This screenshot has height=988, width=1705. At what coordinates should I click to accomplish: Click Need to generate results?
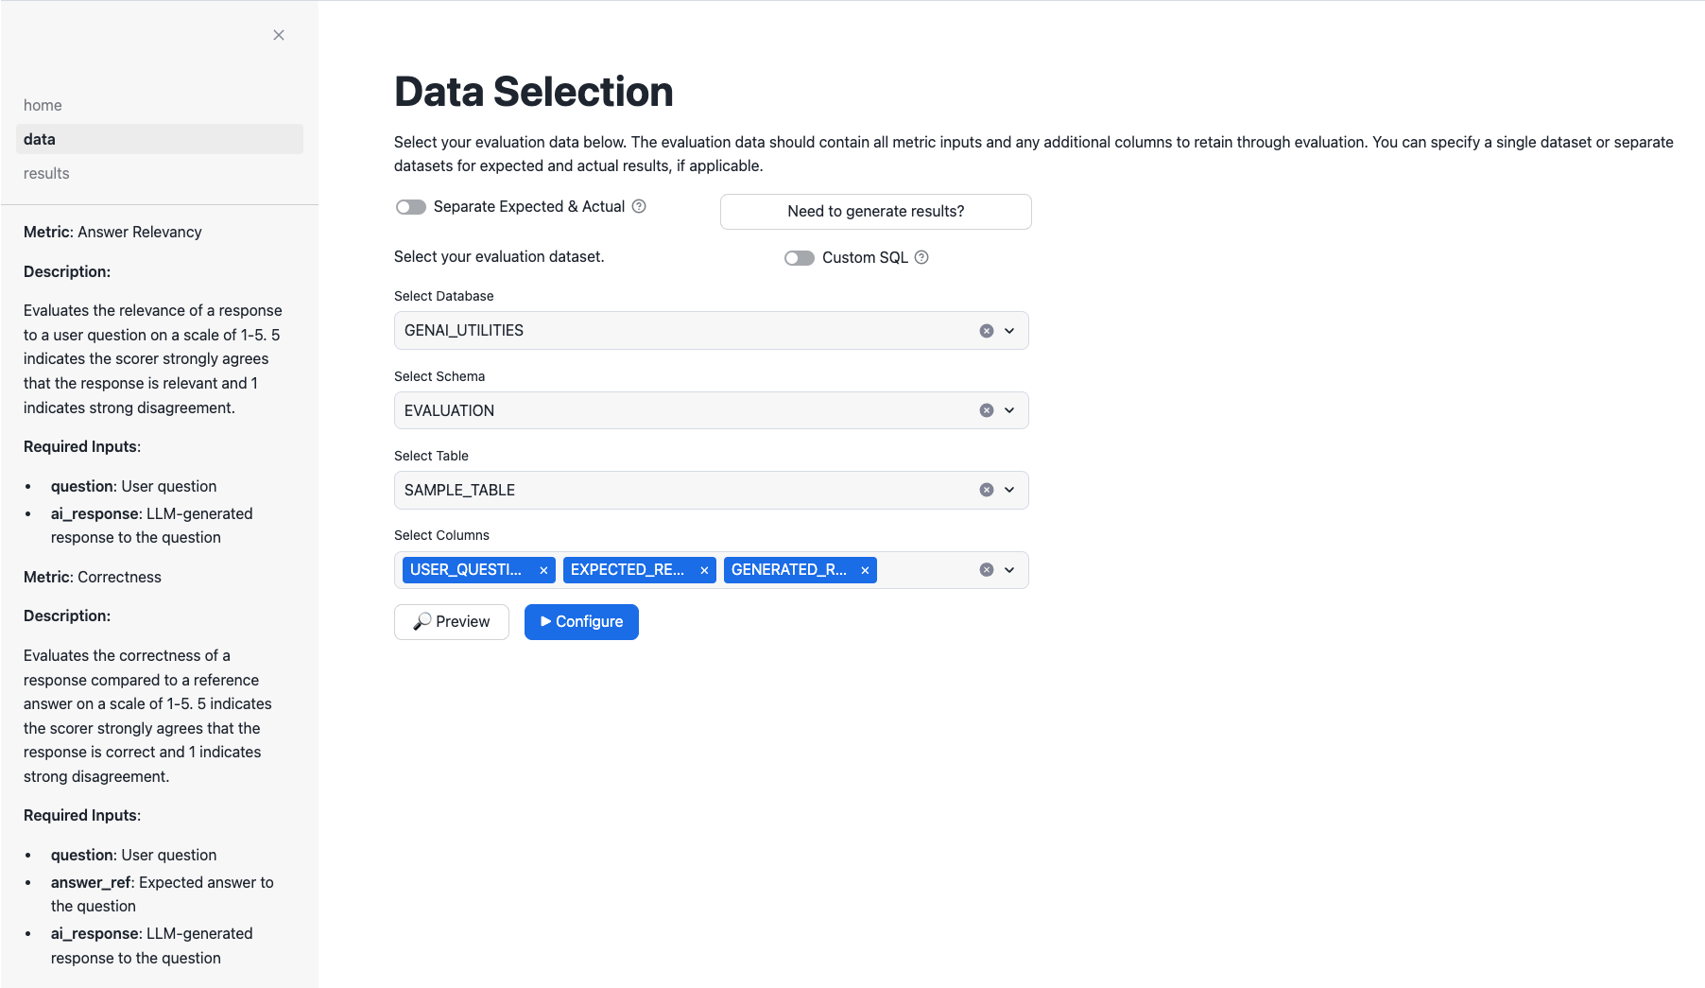[x=874, y=211]
